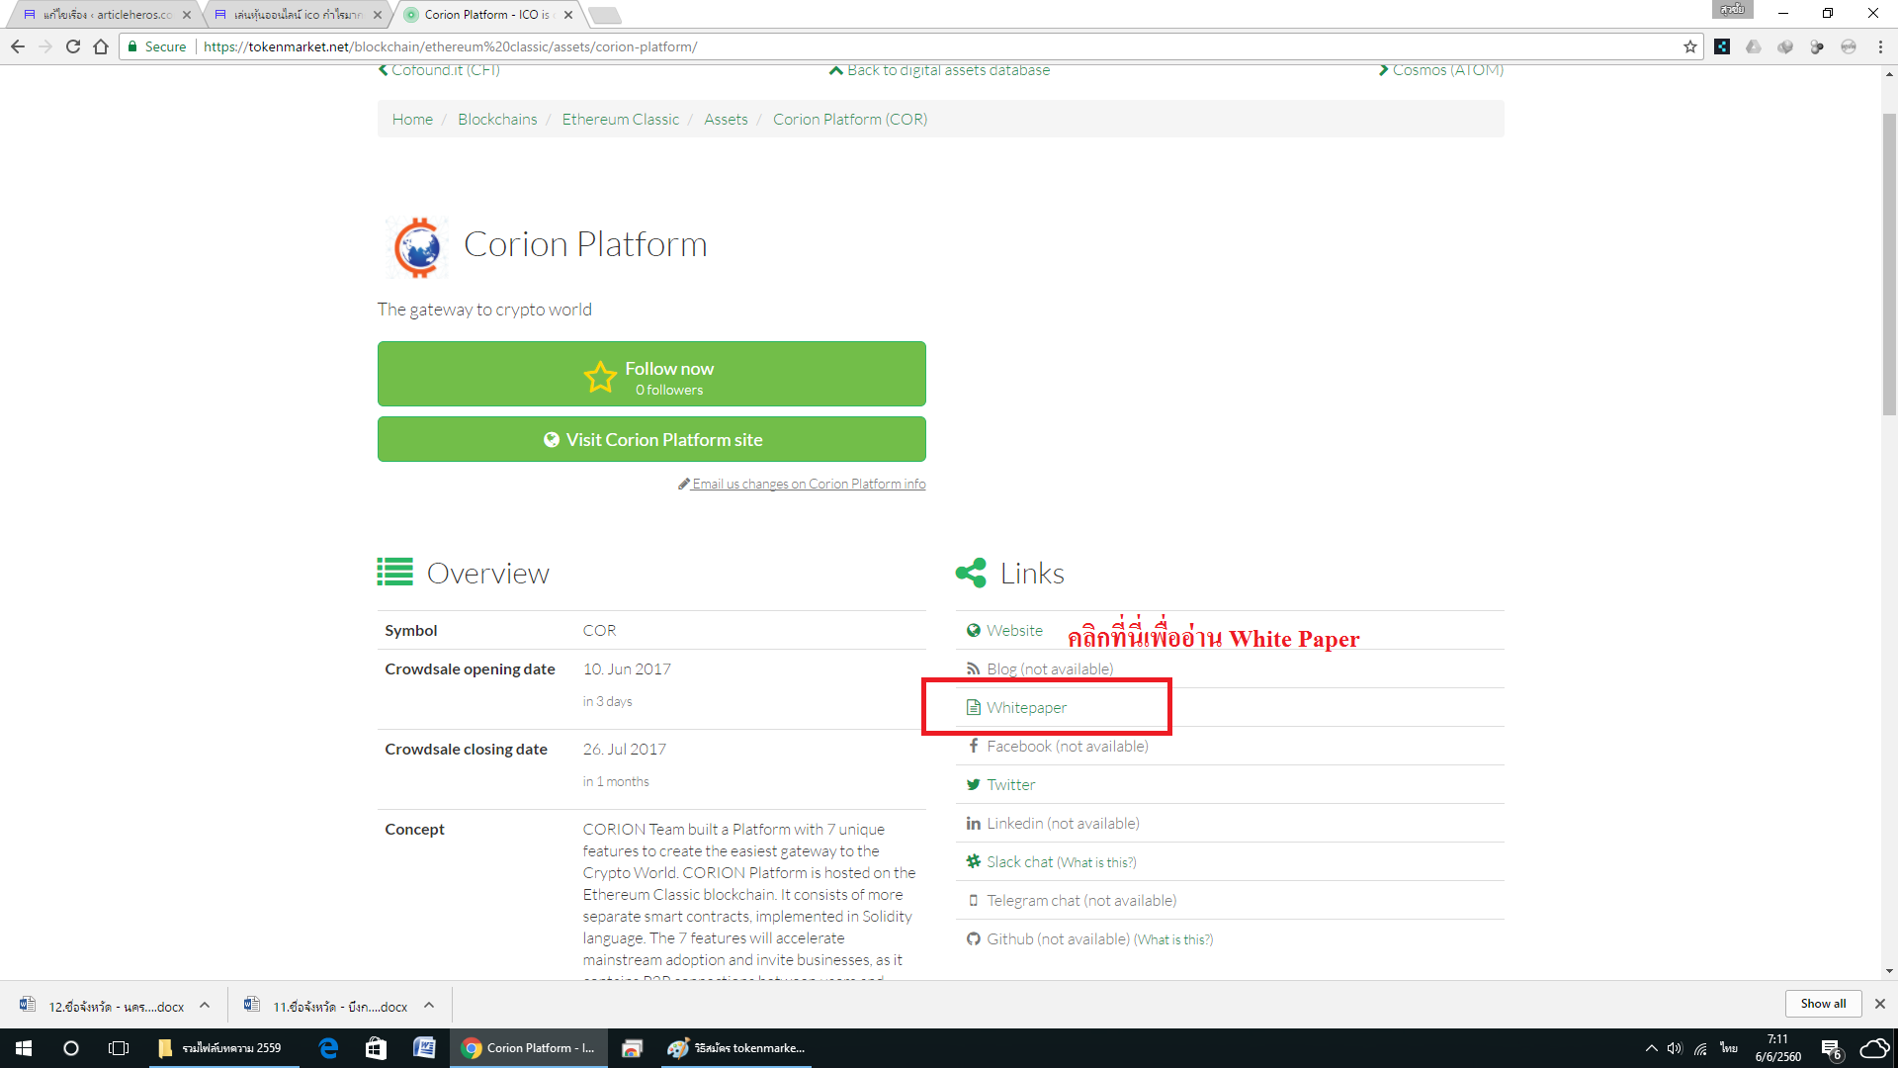The image size is (1898, 1068).
Task: Click Github (not available) entry
Action: [x=1057, y=938]
